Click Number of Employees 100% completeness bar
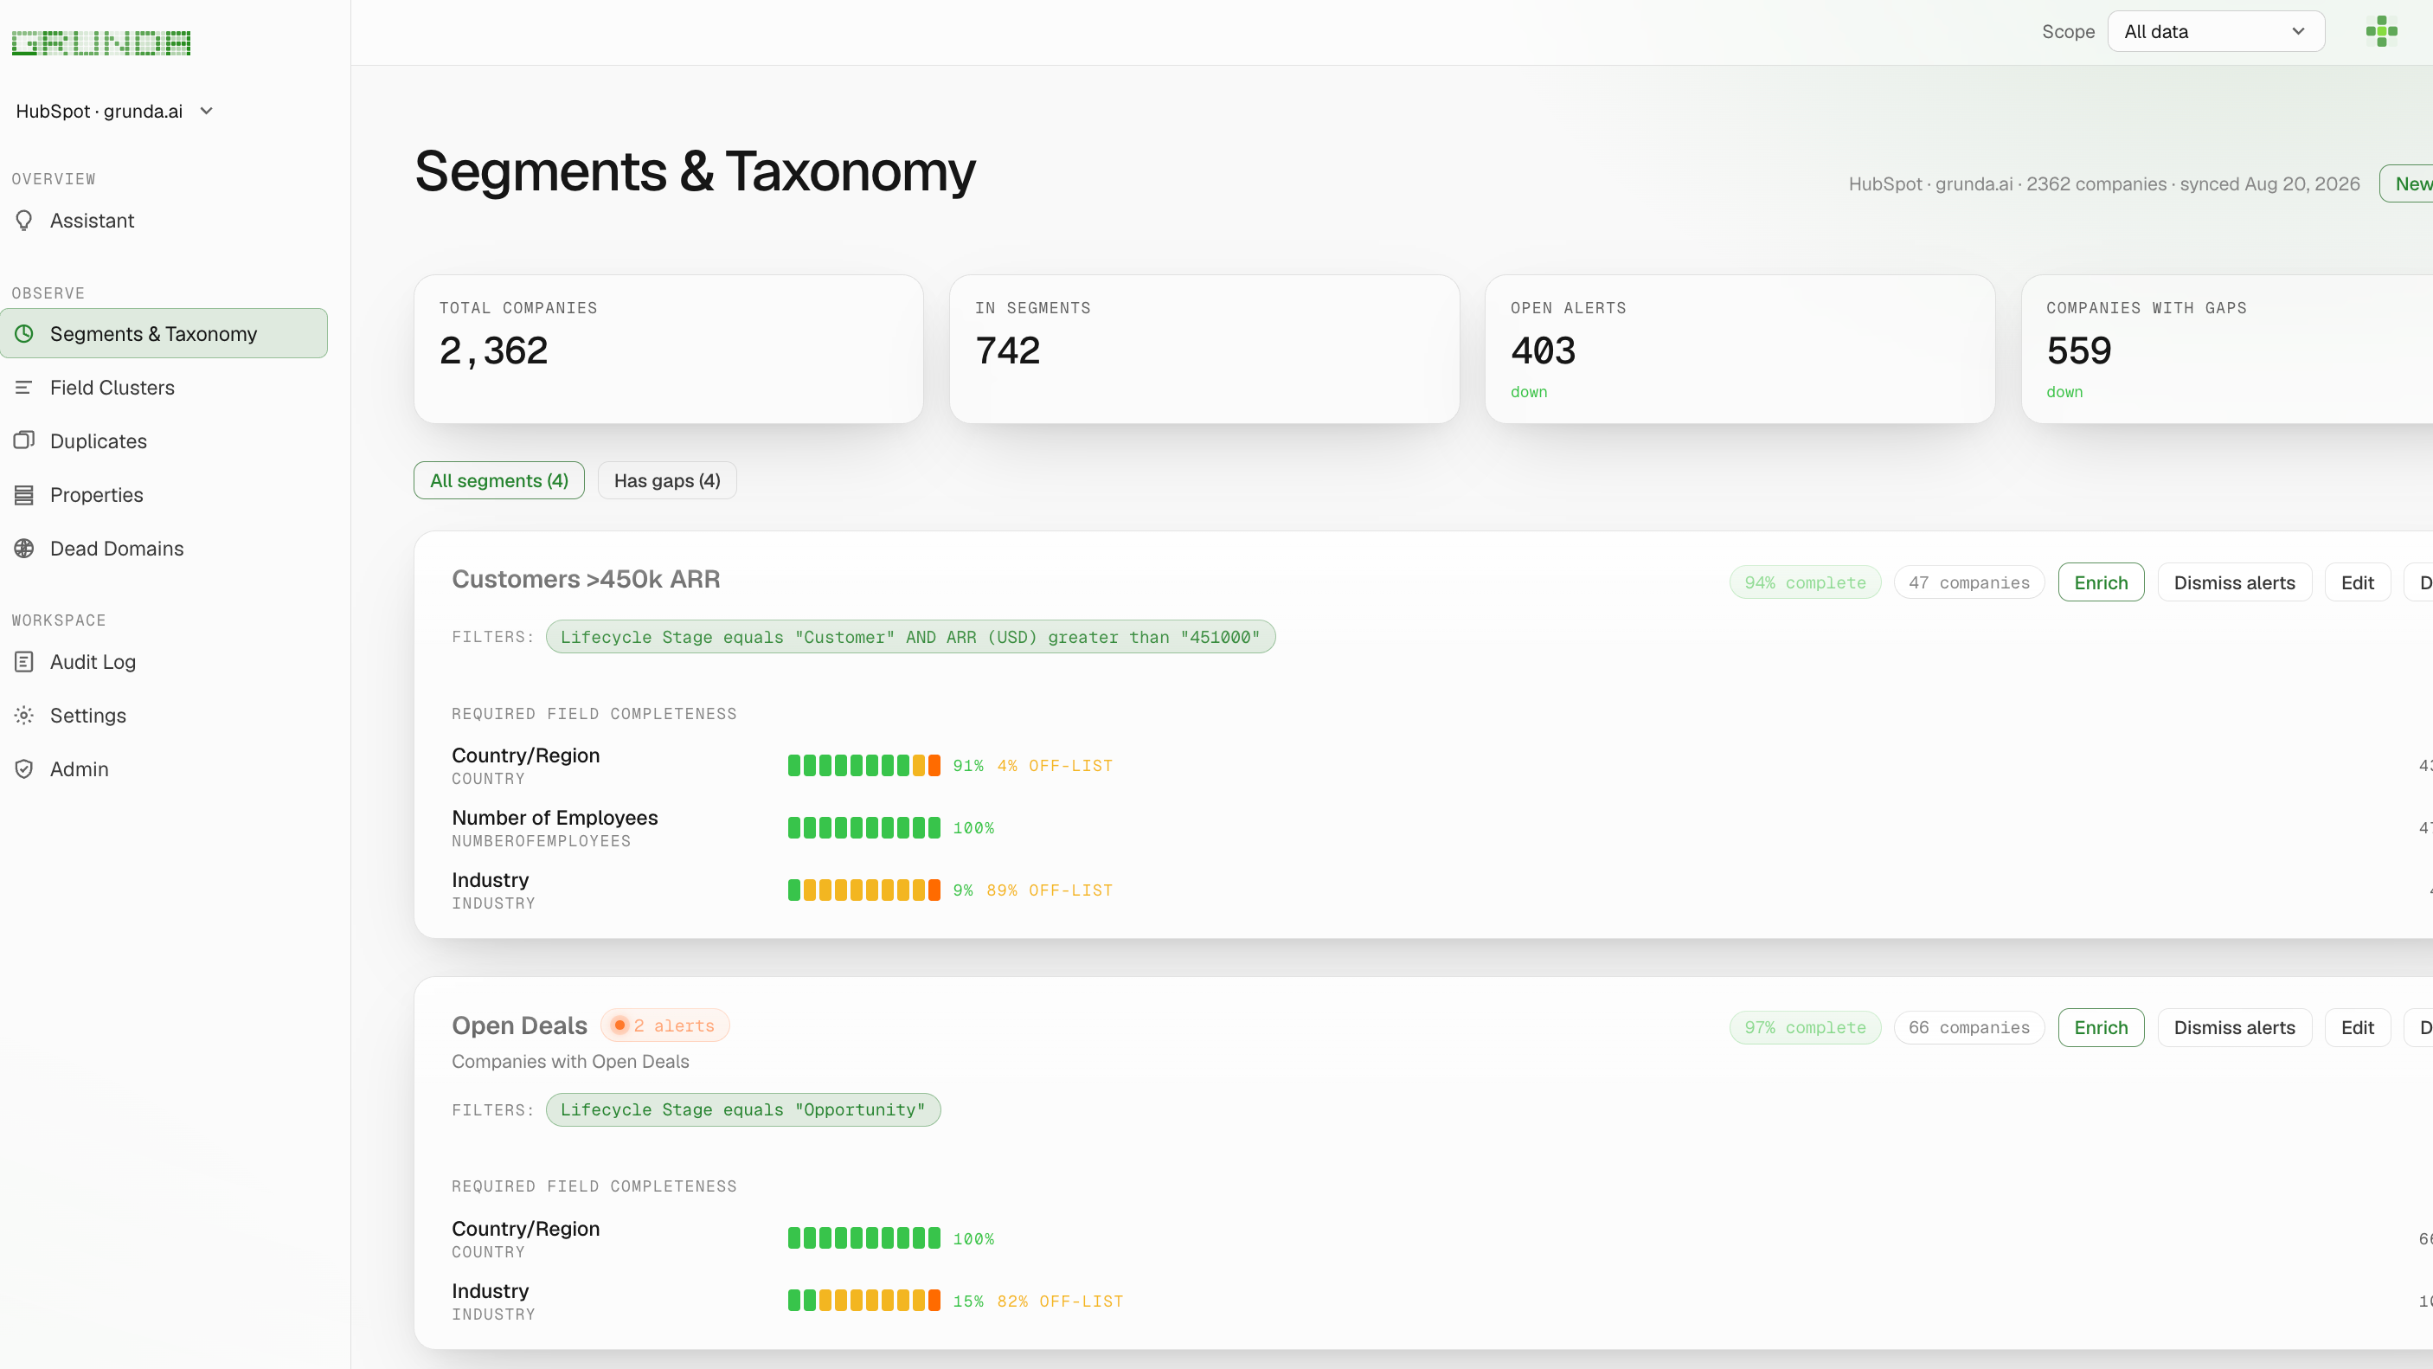2433x1369 pixels. [x=864, y=827]
